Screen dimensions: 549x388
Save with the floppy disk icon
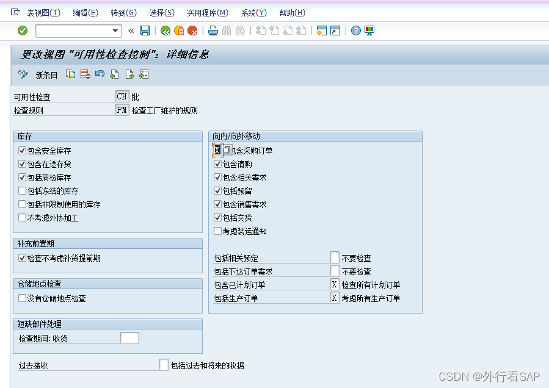point(145,31)
